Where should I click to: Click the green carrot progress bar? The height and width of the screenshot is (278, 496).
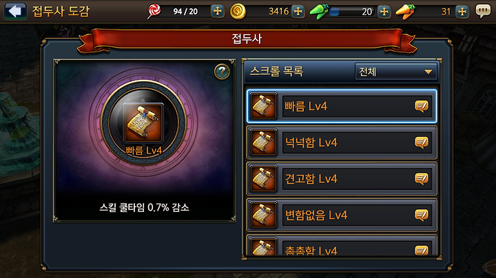click(352, 12)
